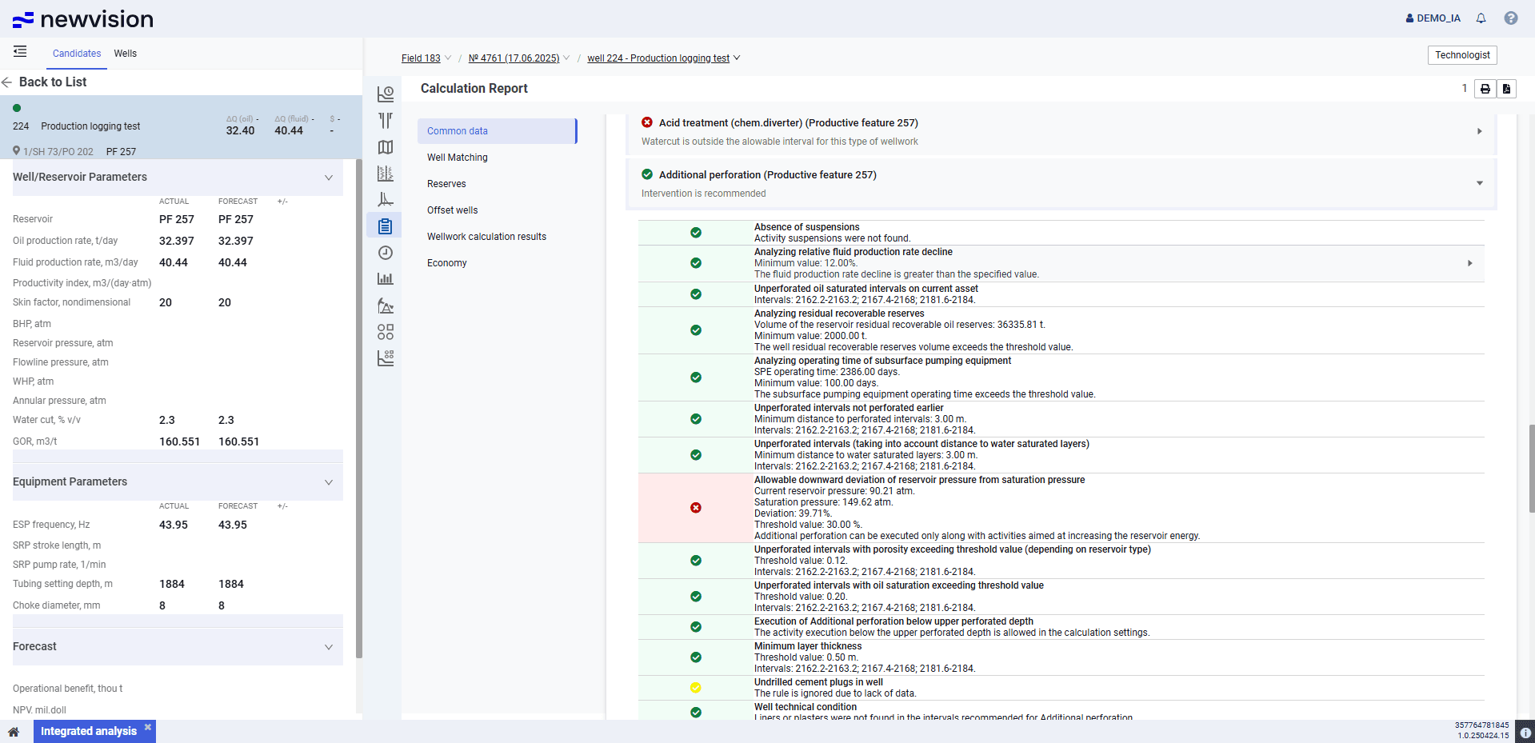The width and height of the screenshot is (1535, 743).
Task: Click the help question mark icon
Action: click(1510, 18)
